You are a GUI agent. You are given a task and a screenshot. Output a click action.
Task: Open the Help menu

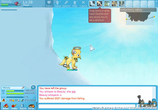pyautogui.click(x=75, y=4)
